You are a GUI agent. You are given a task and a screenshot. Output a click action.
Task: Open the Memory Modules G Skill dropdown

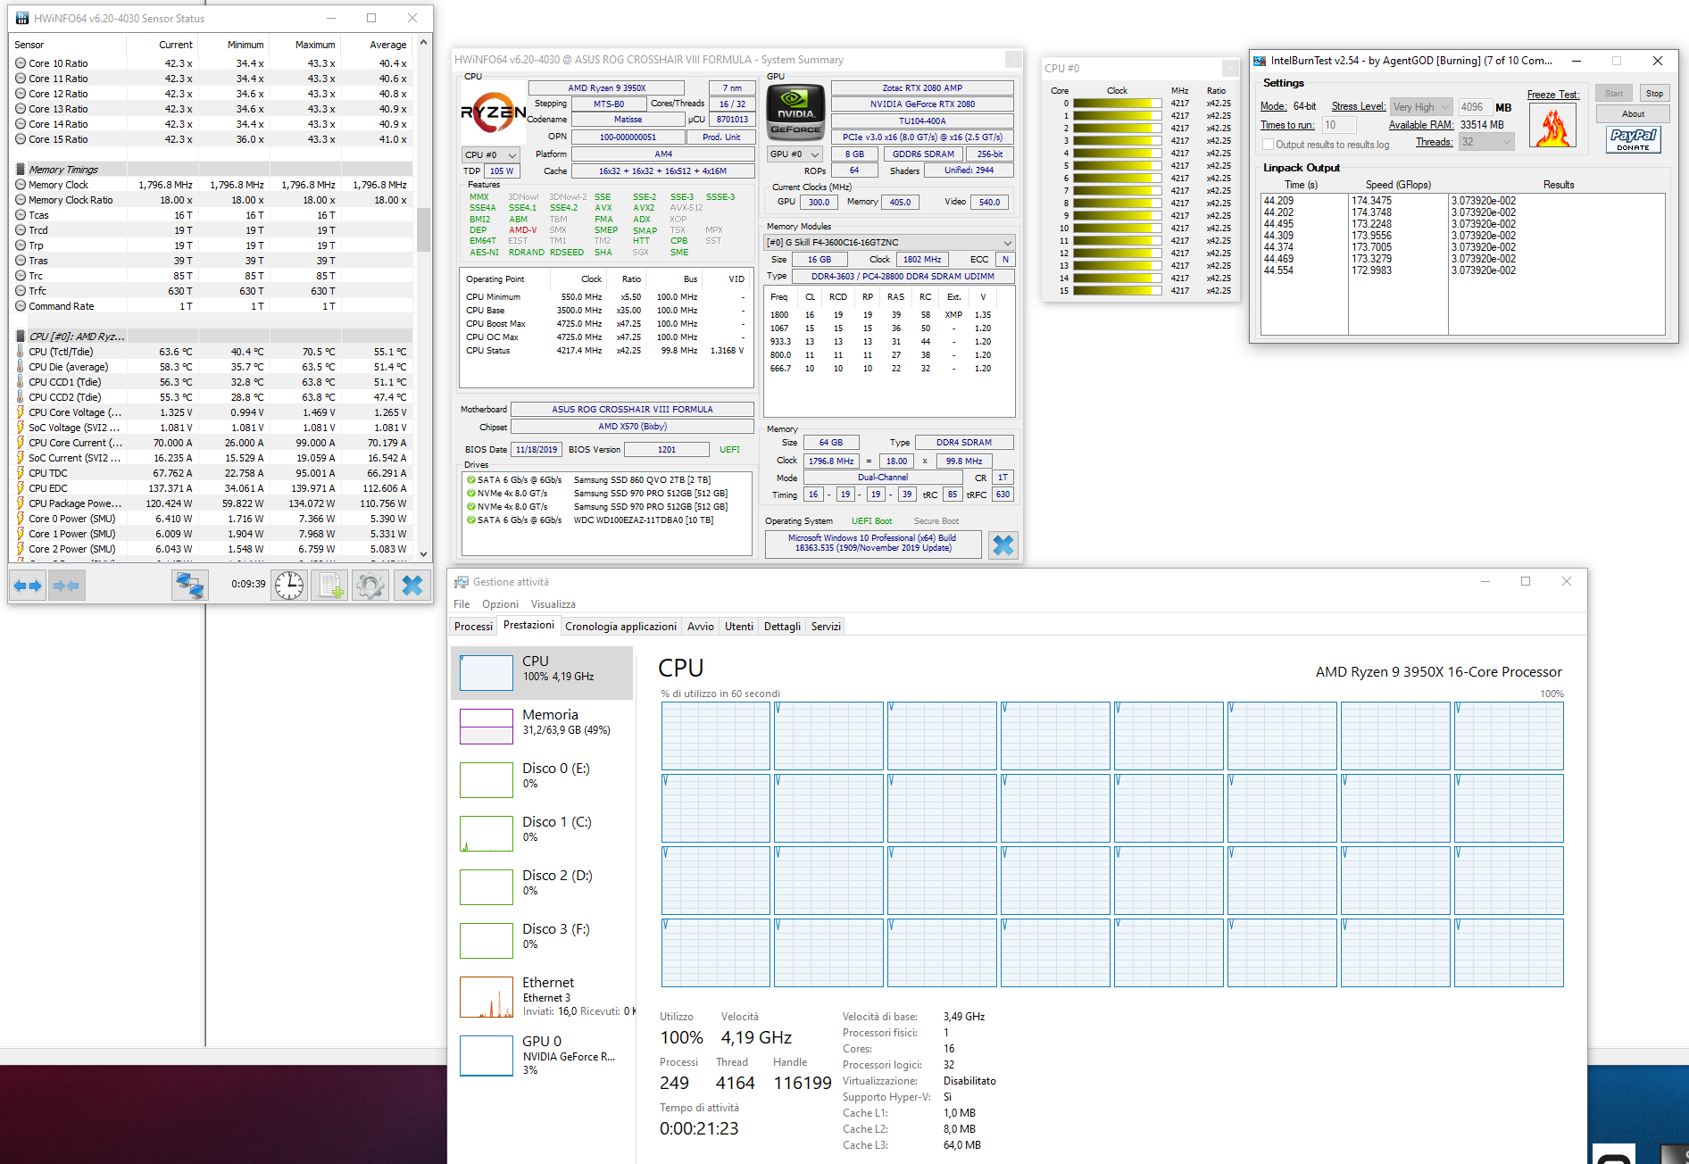[x=890, y=242]
